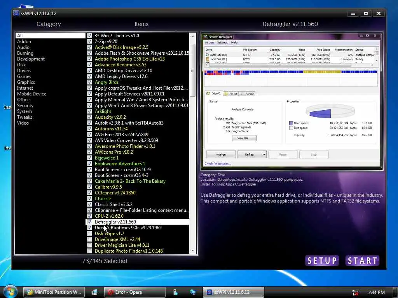Viewport: 398px width, 298px height.
Task: Click the taskbar icon left of ssWPI button
Action: pos(193,292)
